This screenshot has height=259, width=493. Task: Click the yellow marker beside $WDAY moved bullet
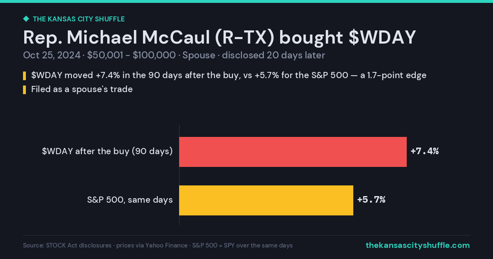(25, 76)
